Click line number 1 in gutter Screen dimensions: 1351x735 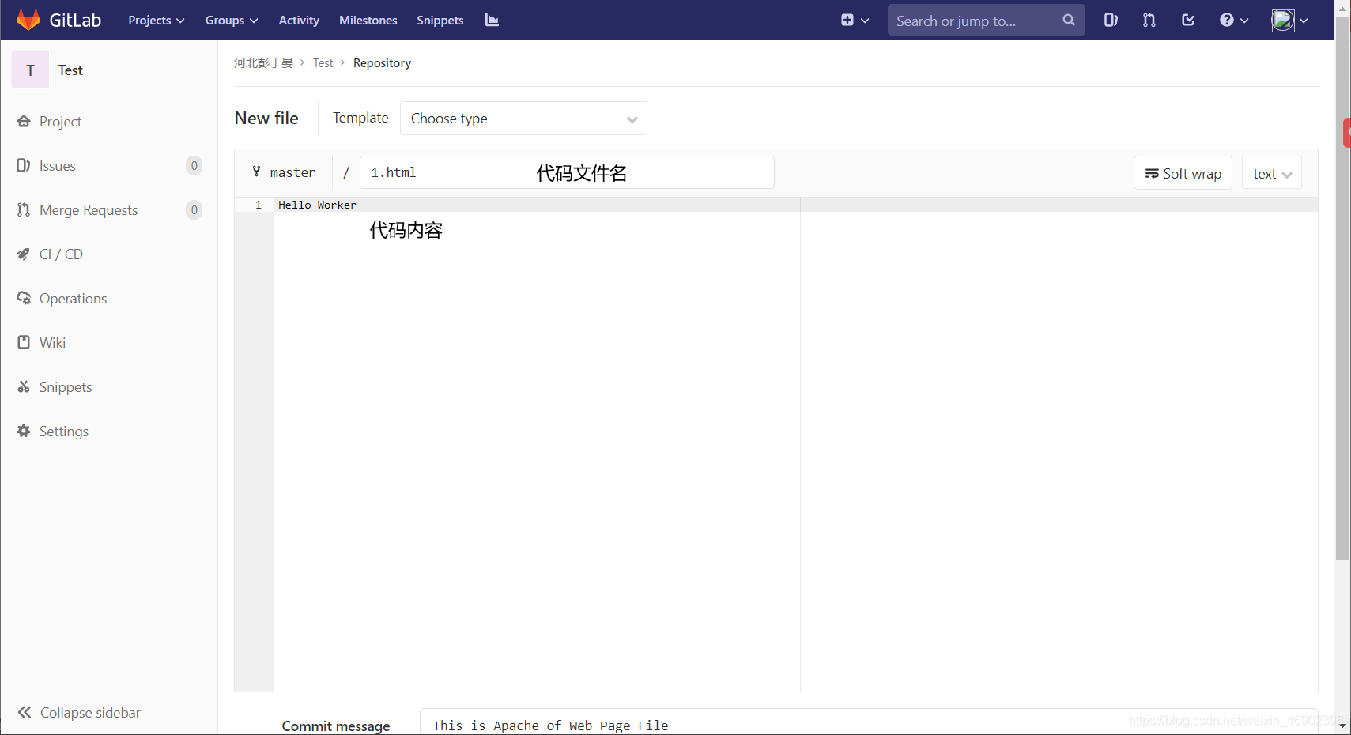pos(258,205)
